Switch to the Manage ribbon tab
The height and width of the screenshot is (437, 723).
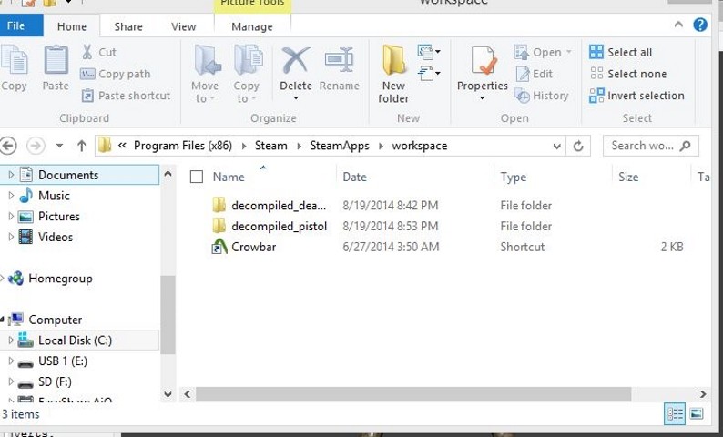(x=251, y=26)
